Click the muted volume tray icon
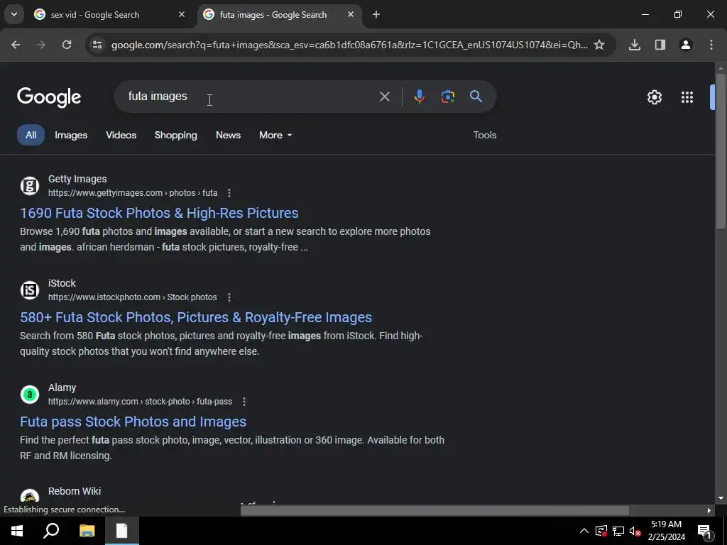727x545 pixels. pyautogui.click(x=635, y=531)
